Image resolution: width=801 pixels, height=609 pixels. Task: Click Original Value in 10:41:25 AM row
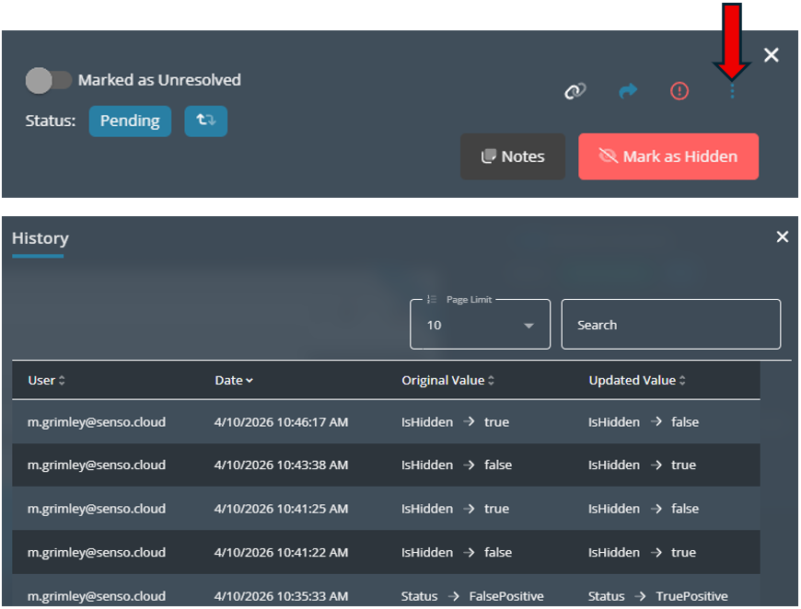point(455,509)
